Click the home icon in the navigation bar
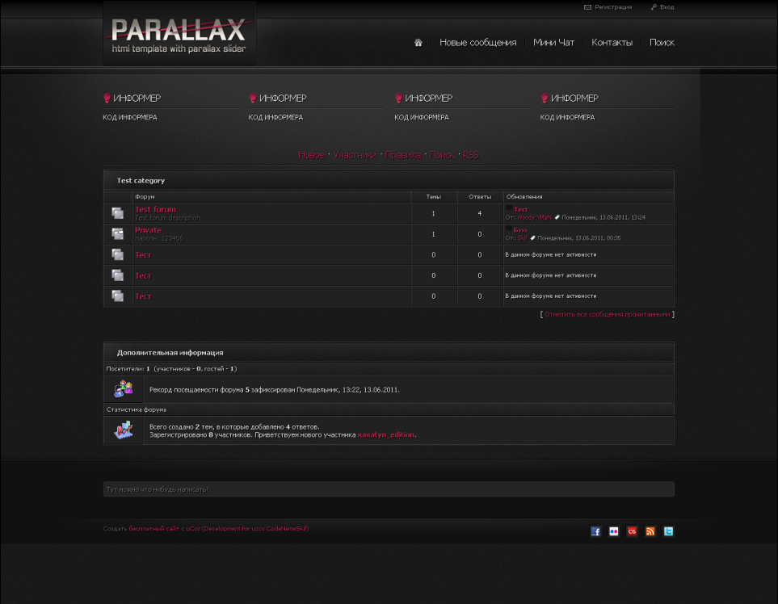This screenshot has width=778, height=604. coord(418,43)
